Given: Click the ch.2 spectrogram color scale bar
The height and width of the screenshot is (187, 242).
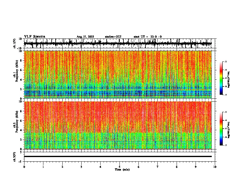Looking at the screenshot, I should [x=221, y=129].
